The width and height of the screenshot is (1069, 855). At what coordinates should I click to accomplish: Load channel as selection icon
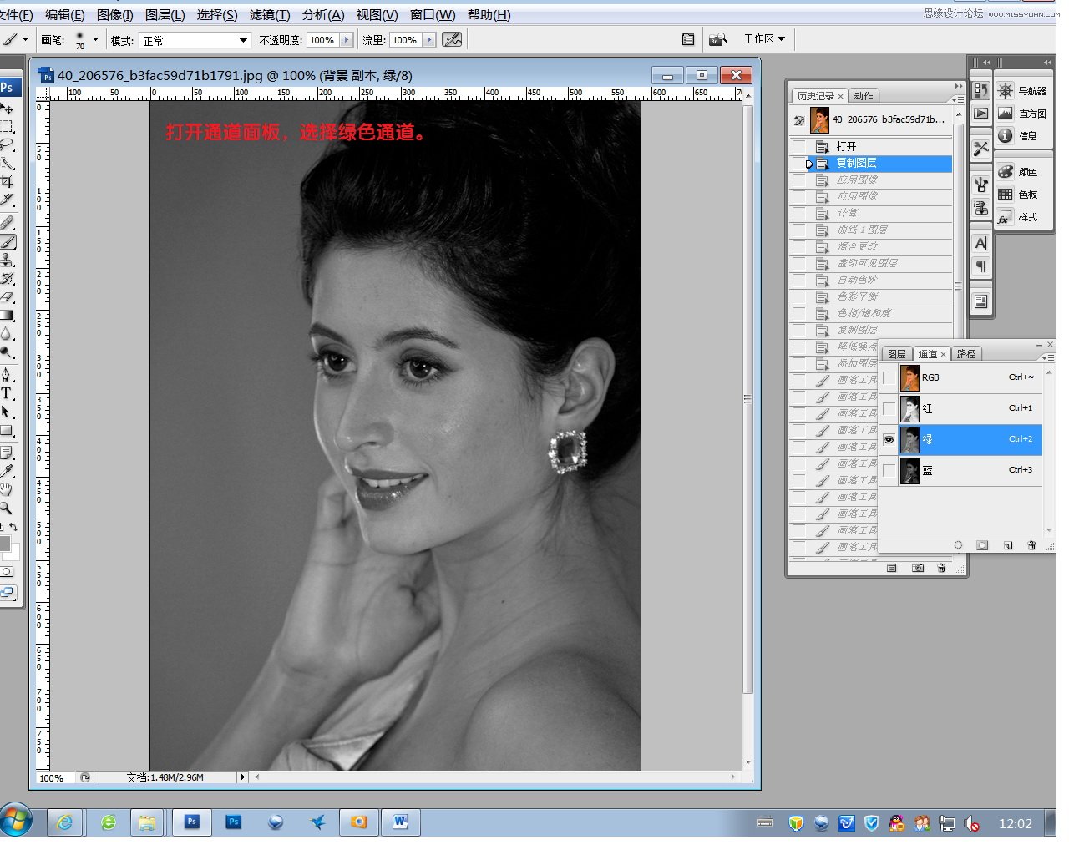click(958, 545)
